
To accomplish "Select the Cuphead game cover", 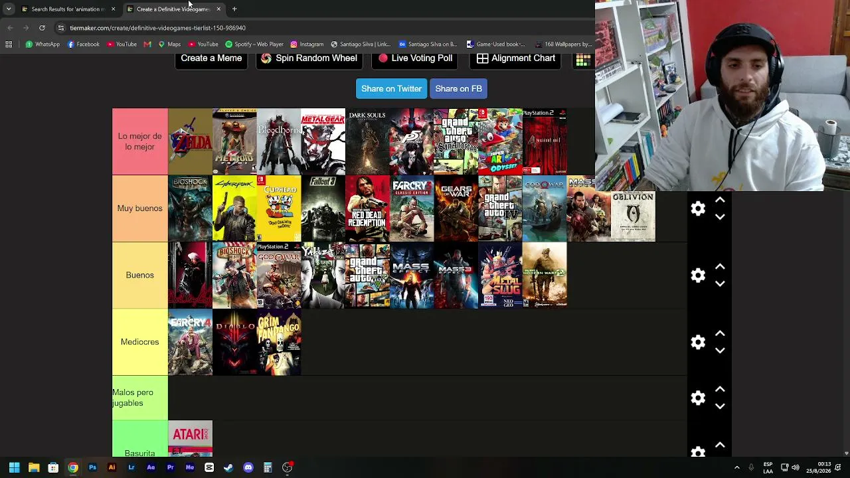I will (x=279, y=208).
